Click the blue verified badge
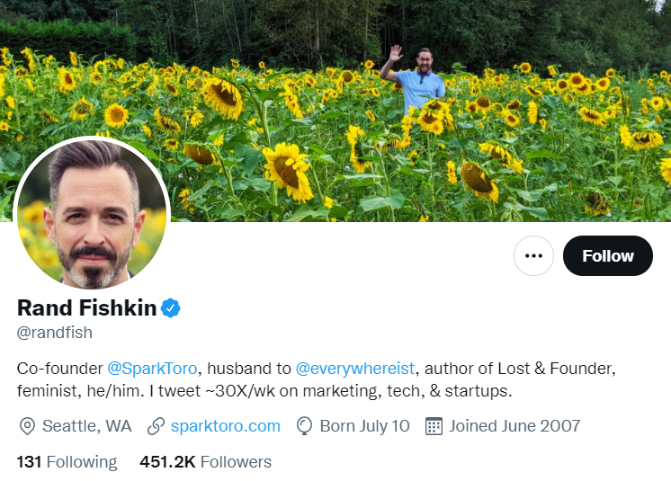The height and width of the screenshot is (481, 671). pyautogui.click(x=171, y=308)
